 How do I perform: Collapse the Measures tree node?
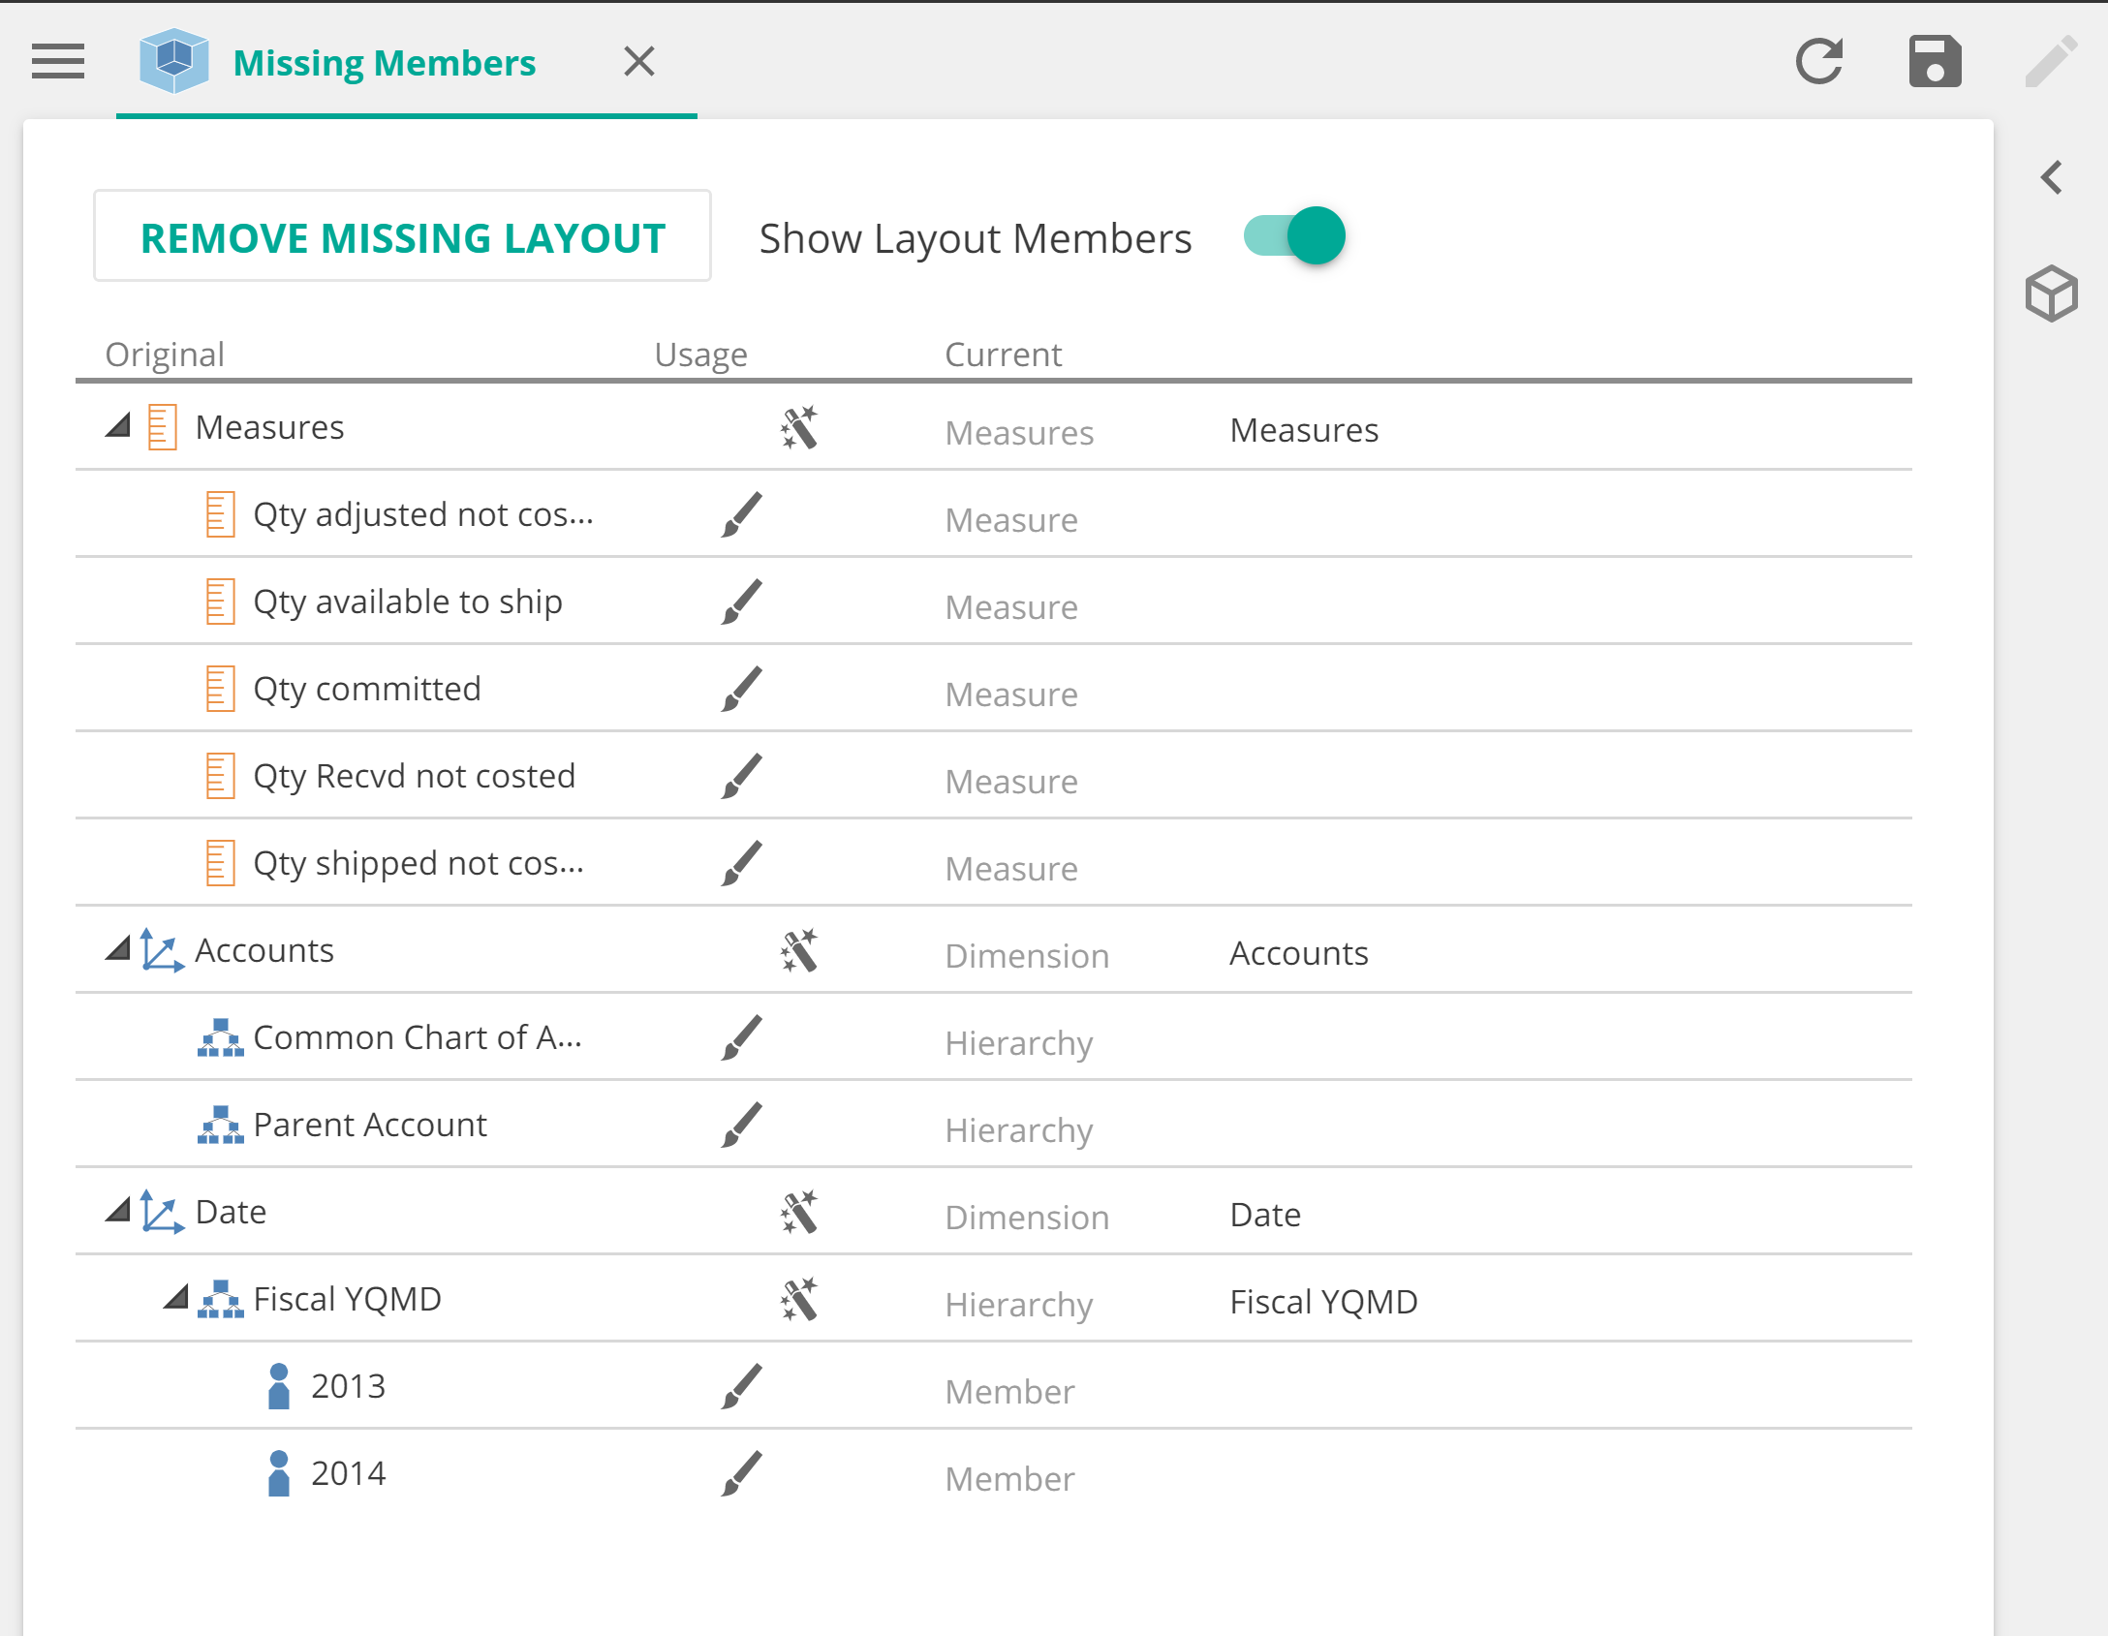118,424
